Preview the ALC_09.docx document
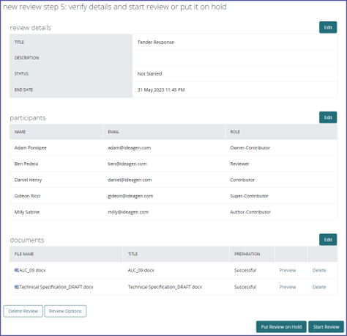347x336 pixels. pyautogui.click(x=288, y=270)
